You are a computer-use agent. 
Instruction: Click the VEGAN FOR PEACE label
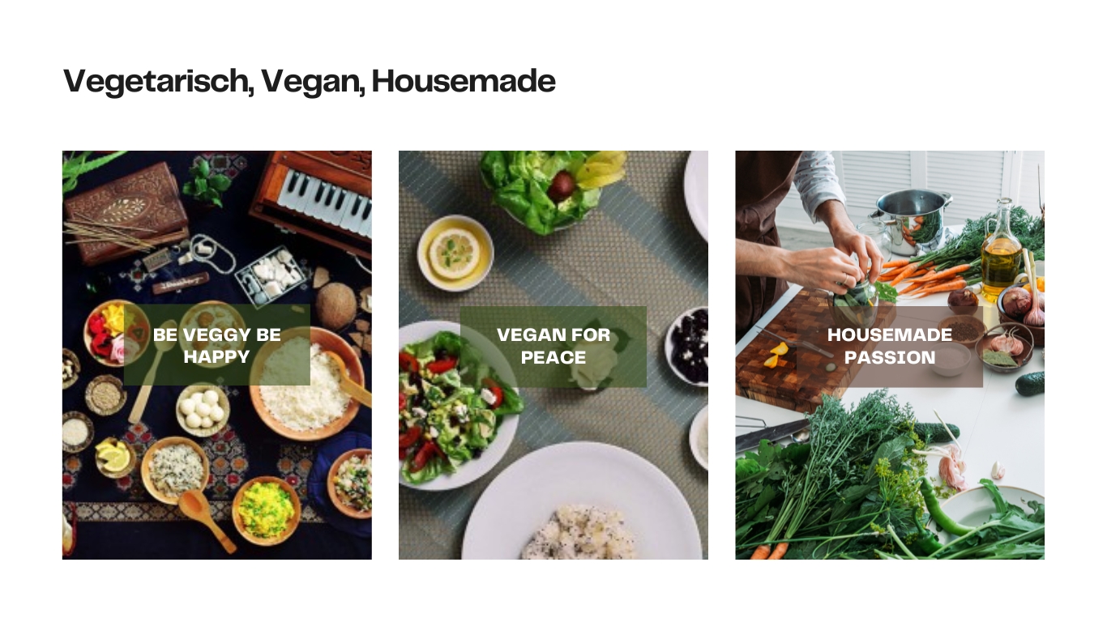click(553, 346)
